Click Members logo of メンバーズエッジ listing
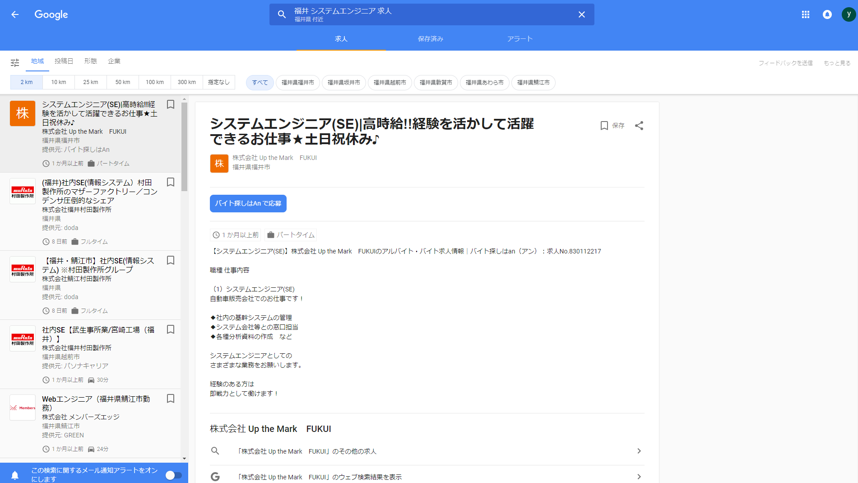The image size is (858, 483). click(23, 408)
